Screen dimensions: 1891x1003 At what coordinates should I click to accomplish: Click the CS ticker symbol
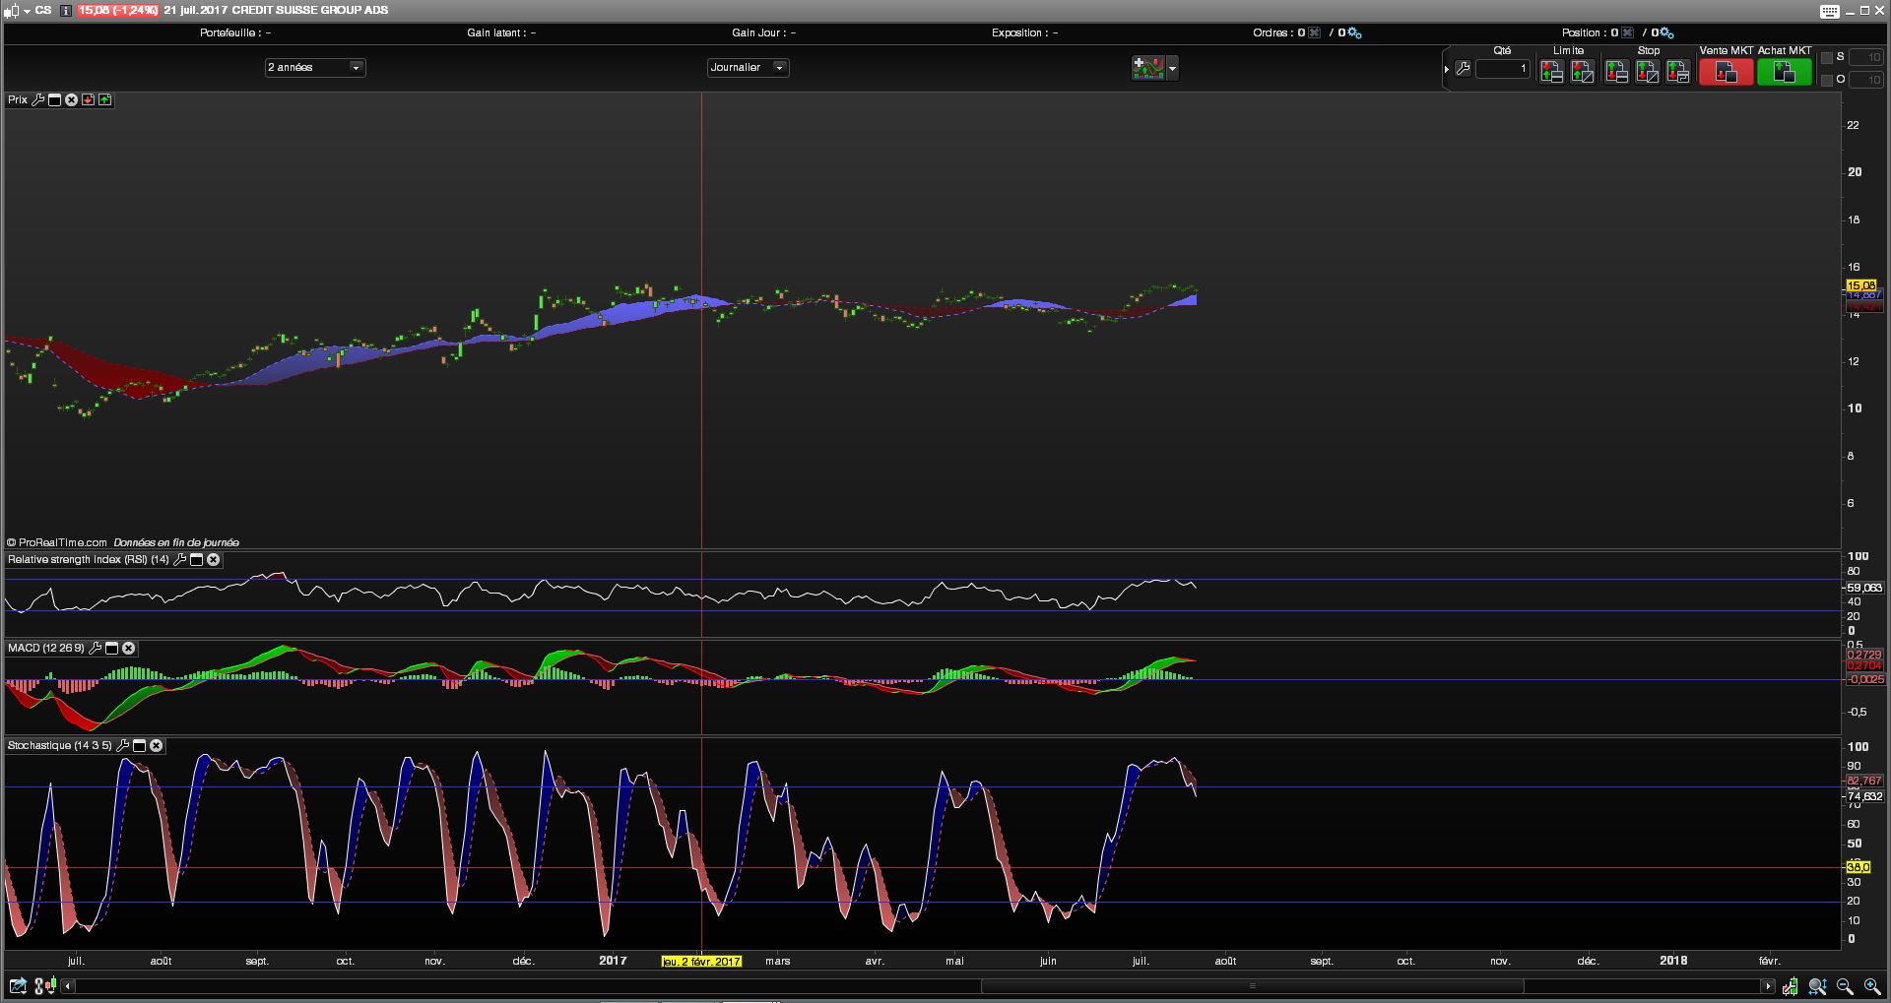click(43, 10)
